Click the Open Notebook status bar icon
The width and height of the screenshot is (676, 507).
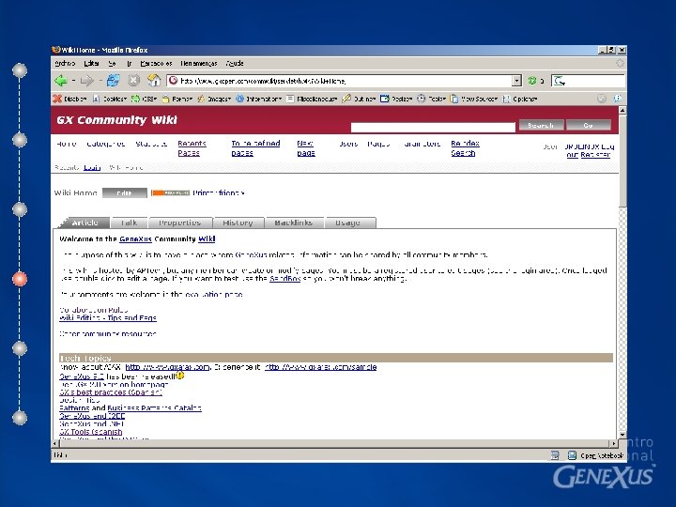[x=572, y=455]
